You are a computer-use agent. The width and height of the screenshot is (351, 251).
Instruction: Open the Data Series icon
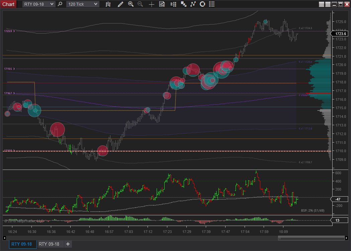coord(184,4)
